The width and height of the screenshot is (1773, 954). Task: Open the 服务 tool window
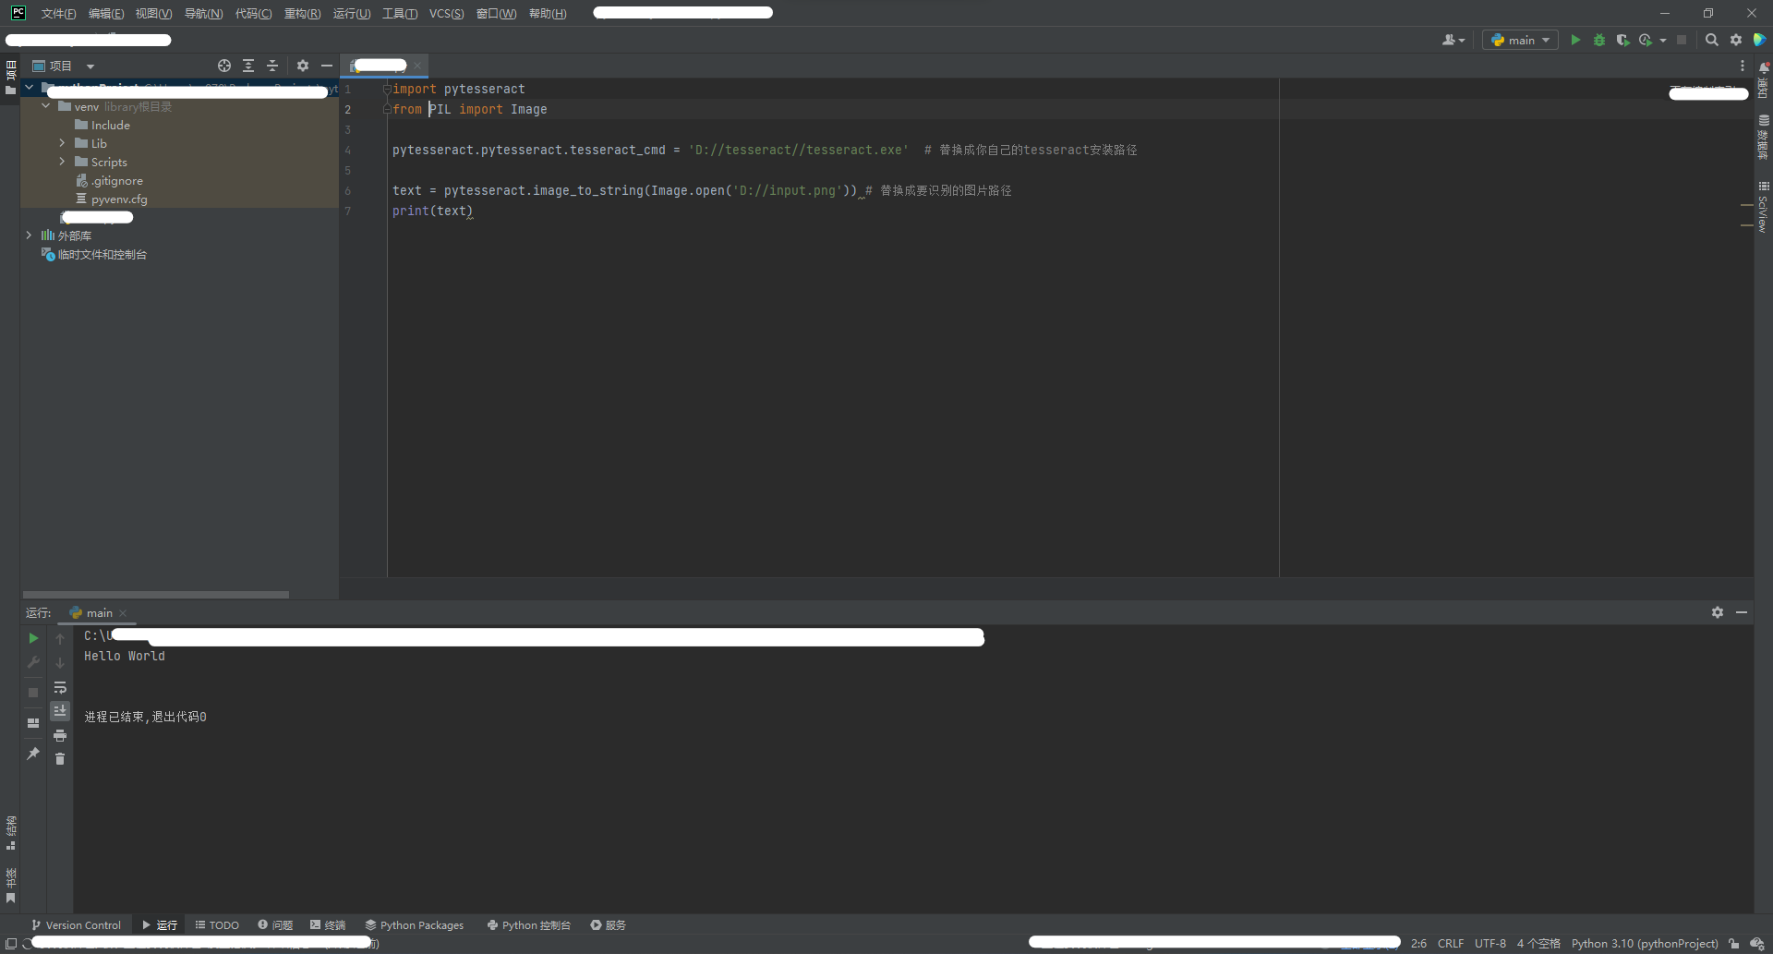point(609,924)
